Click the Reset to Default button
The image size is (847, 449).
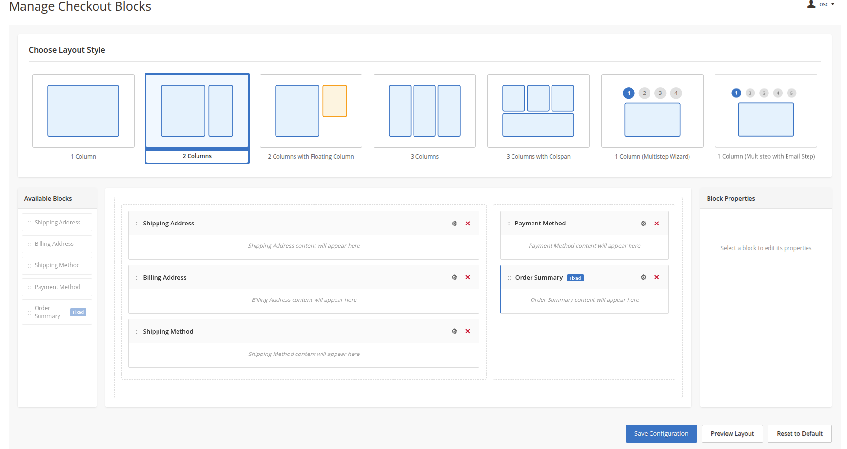(x=800, y=434)
